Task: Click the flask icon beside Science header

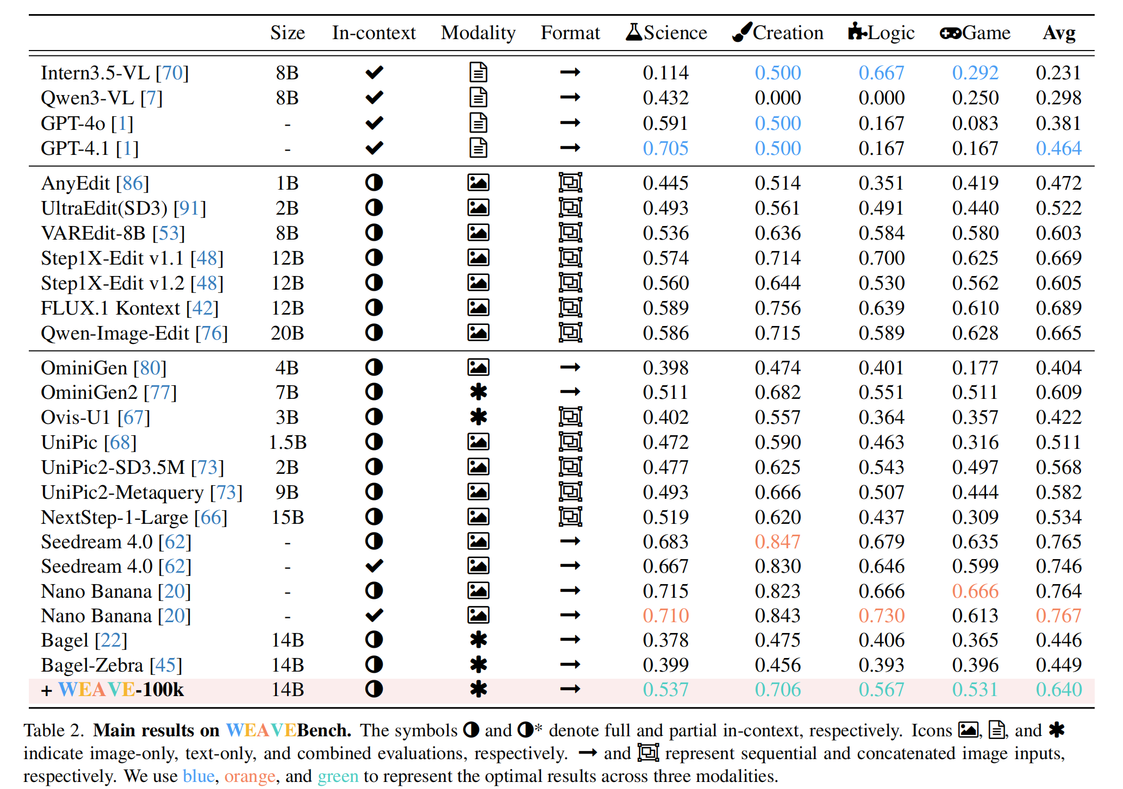Action: point(633,32)
